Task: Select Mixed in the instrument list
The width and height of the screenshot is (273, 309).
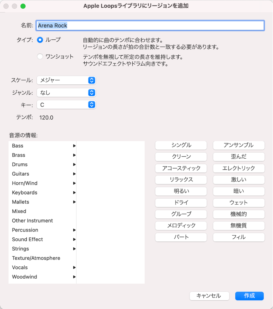Action: coord(42,211)
